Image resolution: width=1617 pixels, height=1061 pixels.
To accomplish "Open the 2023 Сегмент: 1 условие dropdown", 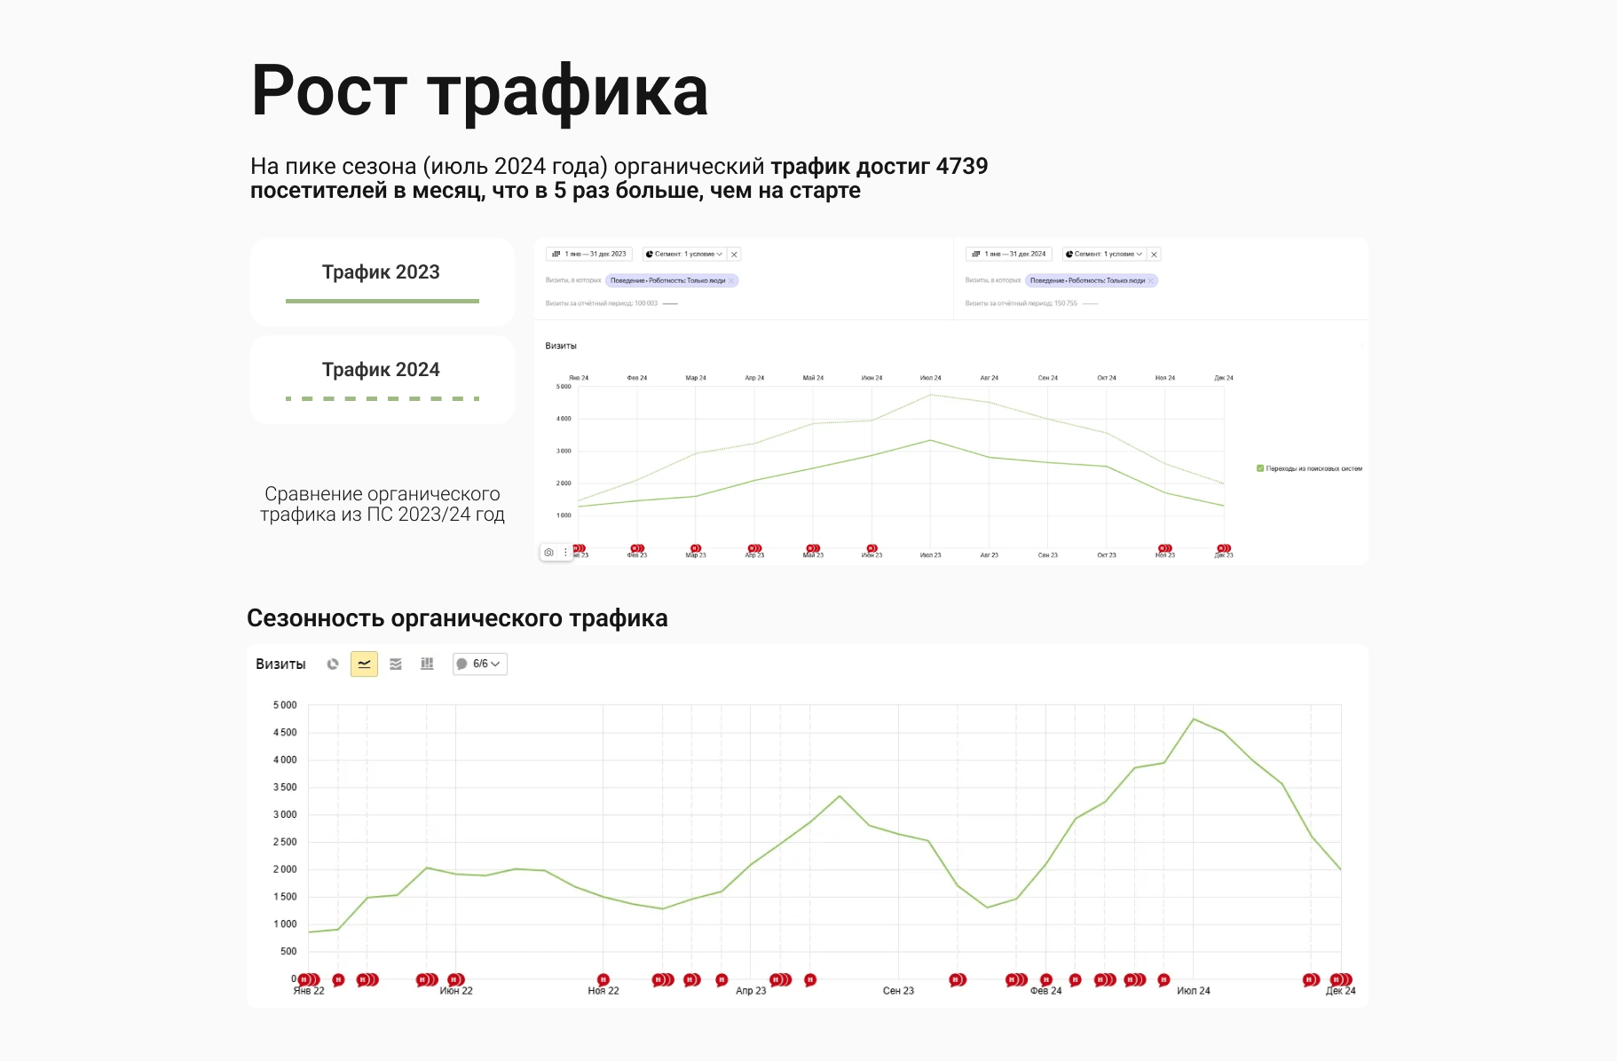I will pyautogui.click(x=684, y=255).
